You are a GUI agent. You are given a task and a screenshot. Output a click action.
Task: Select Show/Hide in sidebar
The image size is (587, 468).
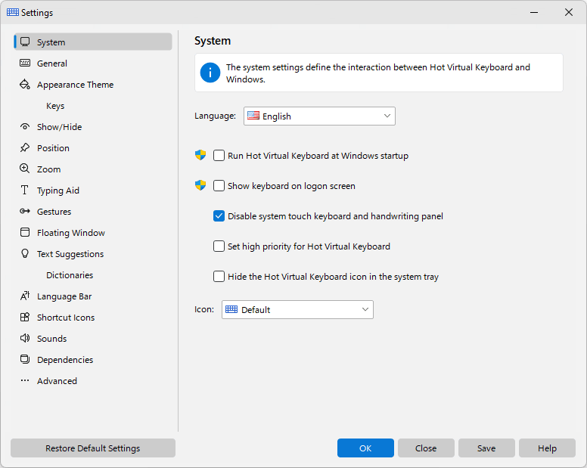[93, 127]
